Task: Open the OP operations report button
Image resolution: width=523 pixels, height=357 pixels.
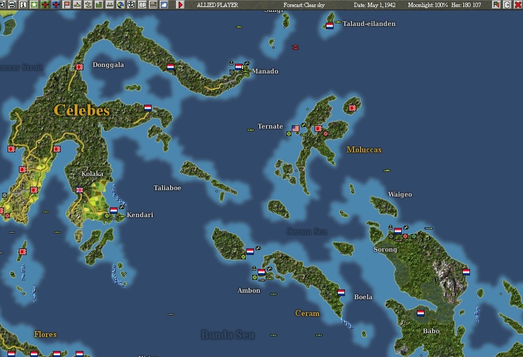Action: click(142, 5)
